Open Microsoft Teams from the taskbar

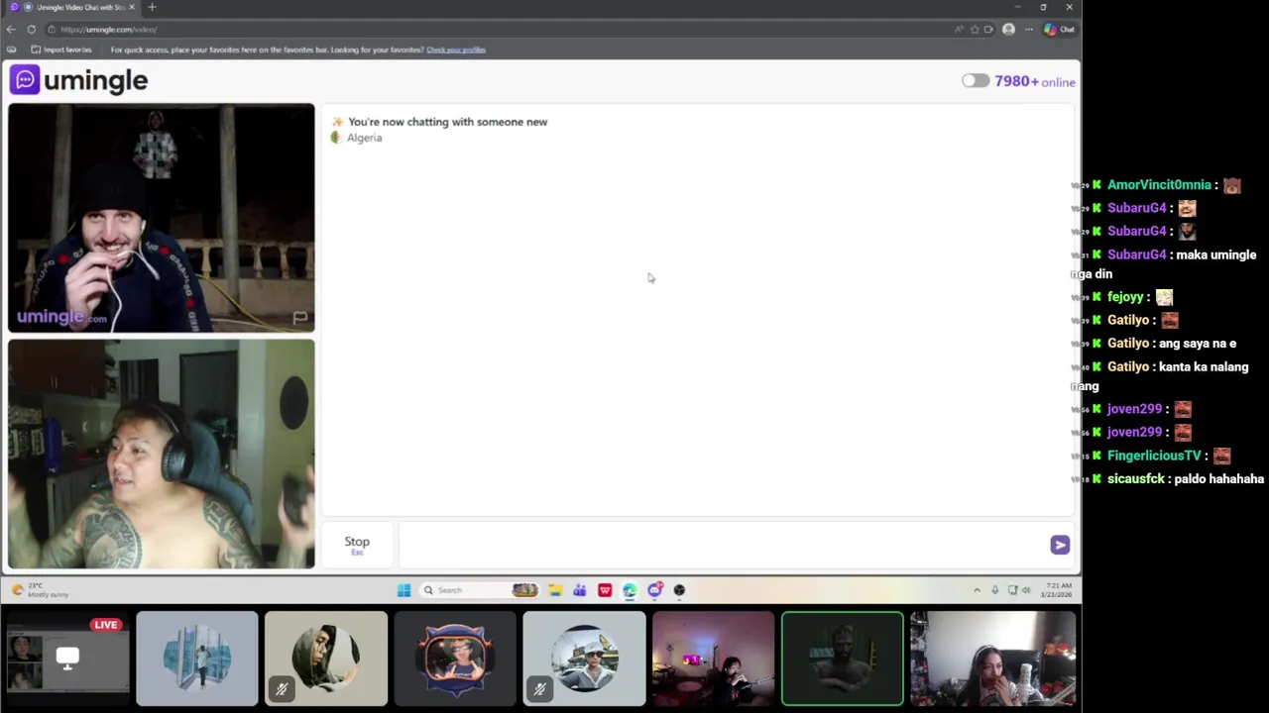coord(580,590)
